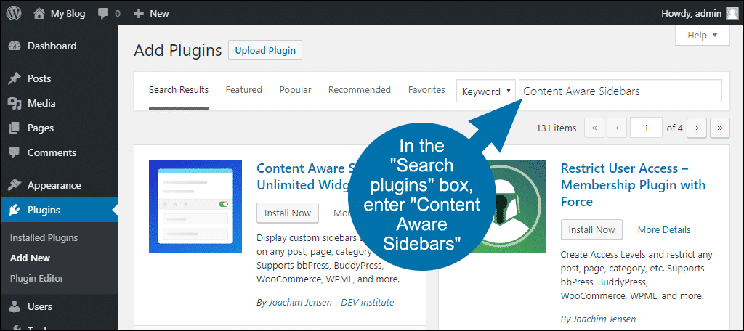This screenshot has height=331, width=744.
Task: Click Howdy, admin account text
Action: pos(692,14)
